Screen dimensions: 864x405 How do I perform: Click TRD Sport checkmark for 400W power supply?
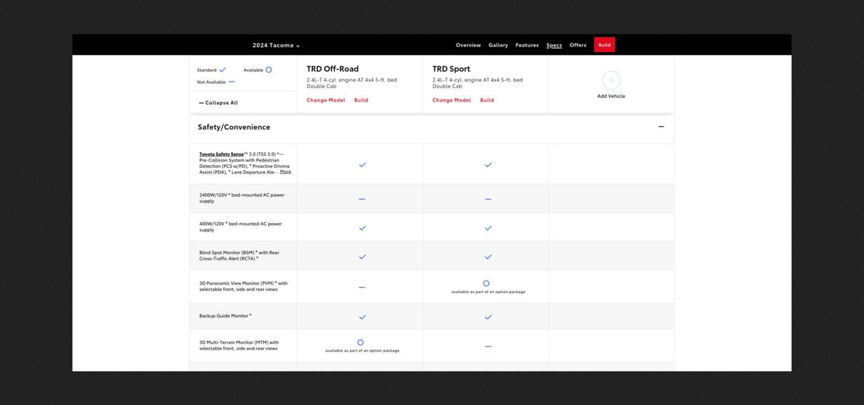pyautogui.click(x=488, y=228)
